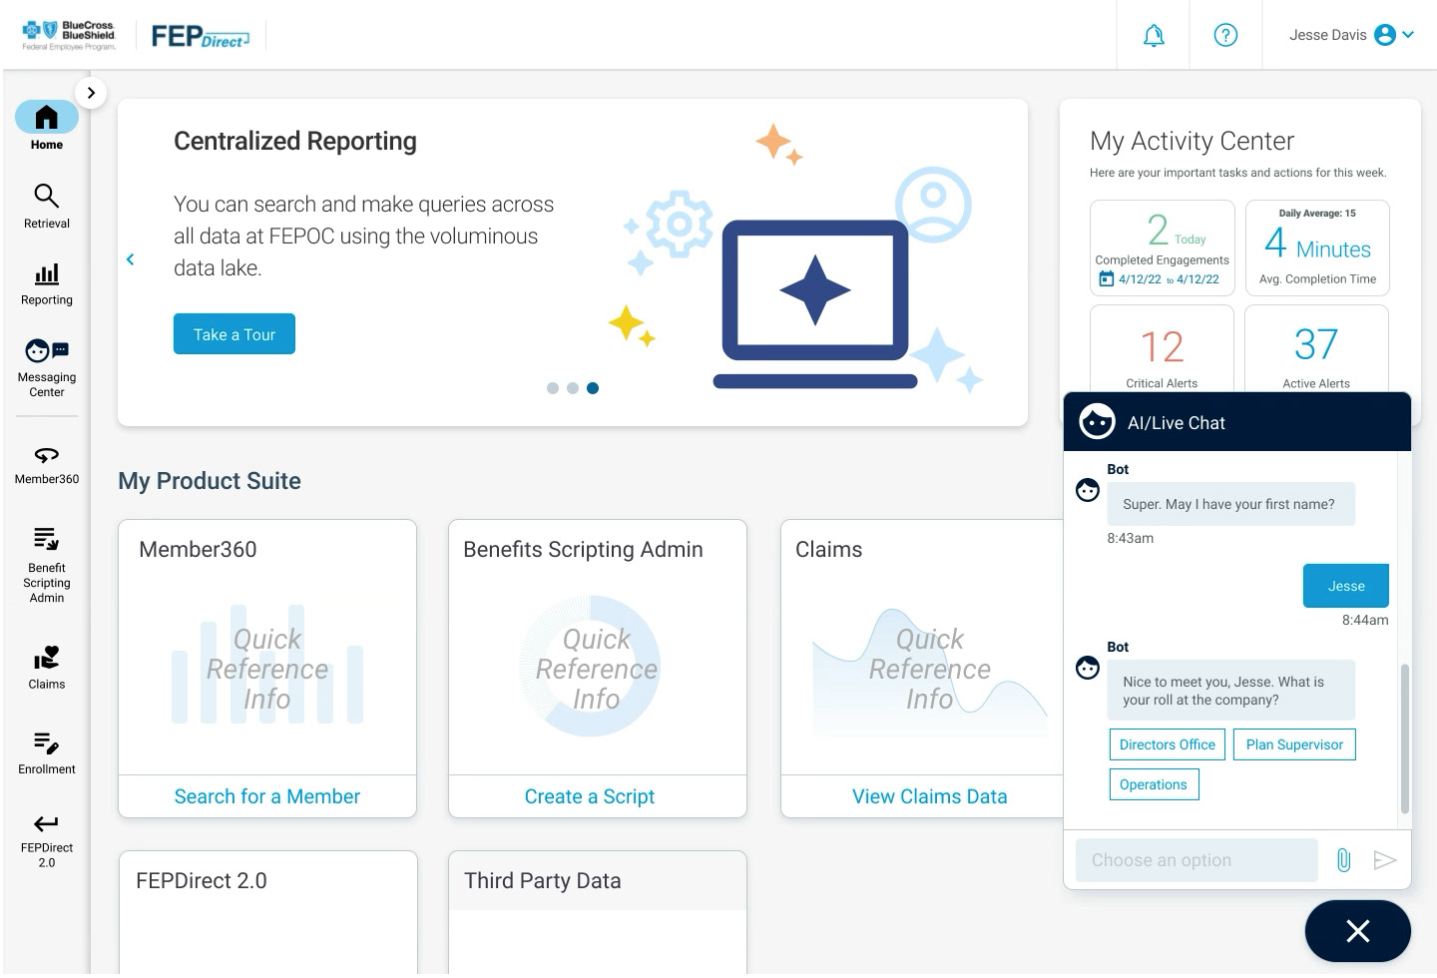The width and height of the screenshot is (1437, 978).
Task: Open Member360 from the sidebar
Action: pyautogui.click(x=47, y=466)
